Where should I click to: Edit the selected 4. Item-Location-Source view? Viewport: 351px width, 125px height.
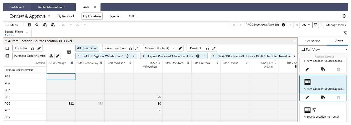(307, 97)
